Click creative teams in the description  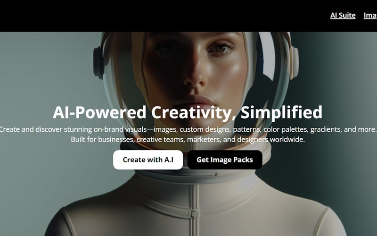pyautogui.click(x=160, y=140)
